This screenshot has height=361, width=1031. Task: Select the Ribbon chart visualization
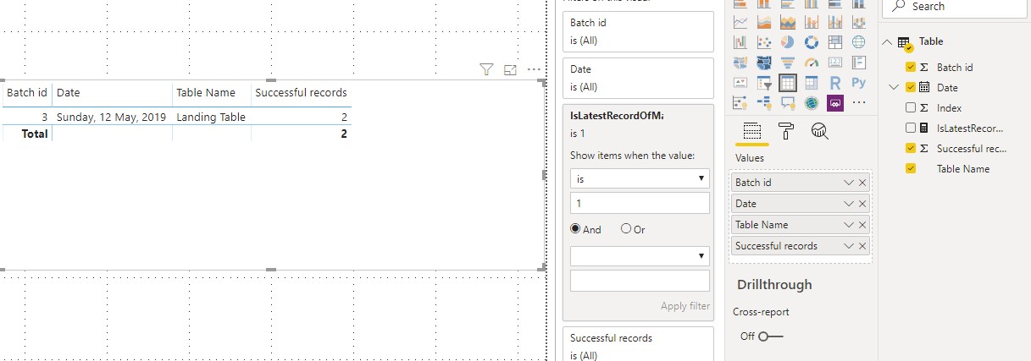click(859, 22)
